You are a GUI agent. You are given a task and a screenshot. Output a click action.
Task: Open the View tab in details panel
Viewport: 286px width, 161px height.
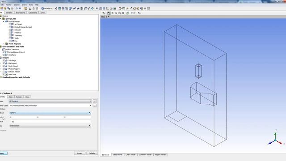click(x=27, y=97)
